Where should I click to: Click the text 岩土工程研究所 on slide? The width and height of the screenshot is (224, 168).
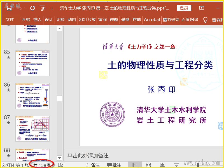[x=171, y=120]
